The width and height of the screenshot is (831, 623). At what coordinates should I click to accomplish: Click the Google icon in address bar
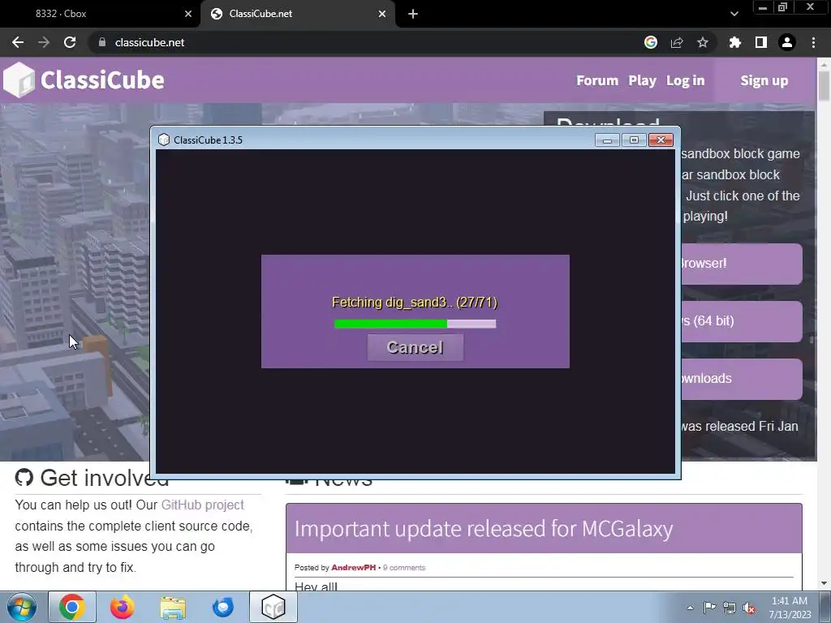(x=651, y=42)
